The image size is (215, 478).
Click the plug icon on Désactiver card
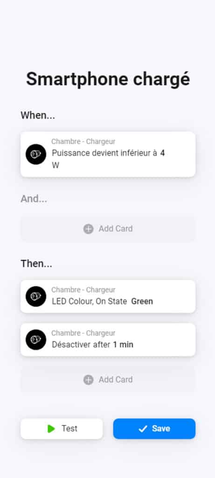point(36,340)
